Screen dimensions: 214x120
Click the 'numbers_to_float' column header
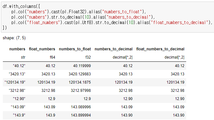[x=75, y=49]
